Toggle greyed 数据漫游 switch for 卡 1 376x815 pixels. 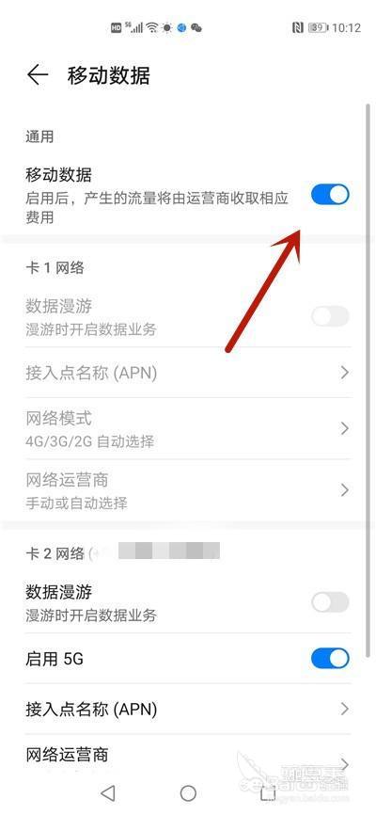[330, 316]
